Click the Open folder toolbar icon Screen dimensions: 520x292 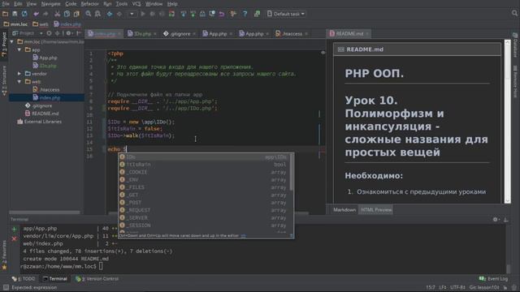click(5, 14)
